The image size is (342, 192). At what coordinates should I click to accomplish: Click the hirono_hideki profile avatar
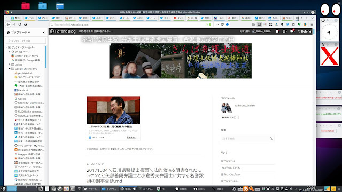[226, 108]
